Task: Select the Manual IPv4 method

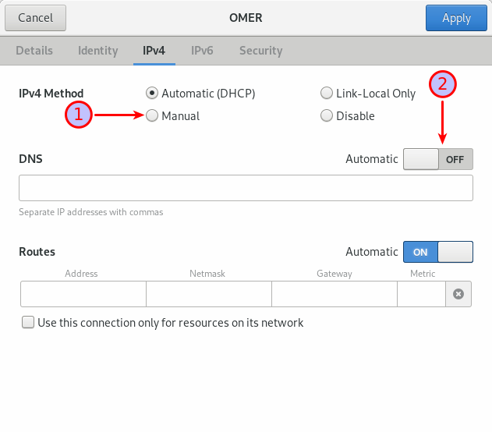Action: pos(152,116)
